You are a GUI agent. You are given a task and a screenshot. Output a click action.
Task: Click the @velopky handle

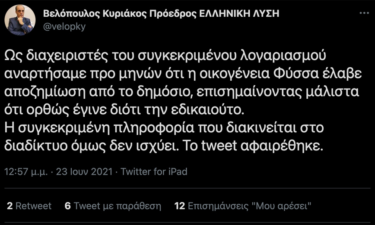[x=65, y=26]
